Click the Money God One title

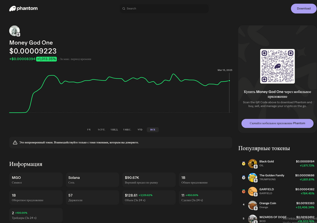(x=31, y=43)
